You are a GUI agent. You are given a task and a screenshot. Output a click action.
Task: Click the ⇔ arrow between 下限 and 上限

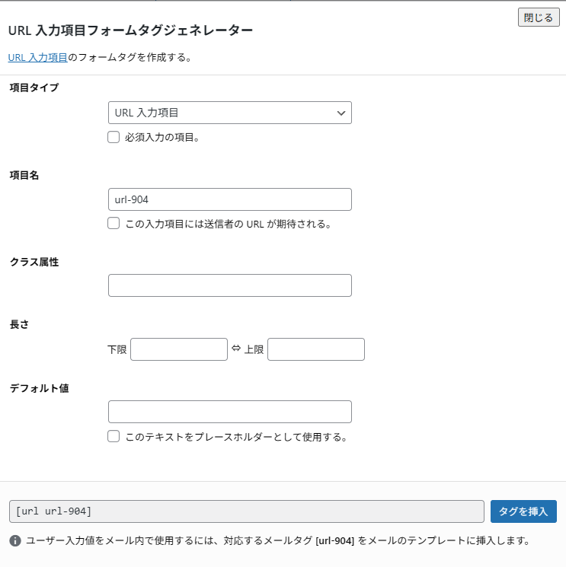point(235,349)
